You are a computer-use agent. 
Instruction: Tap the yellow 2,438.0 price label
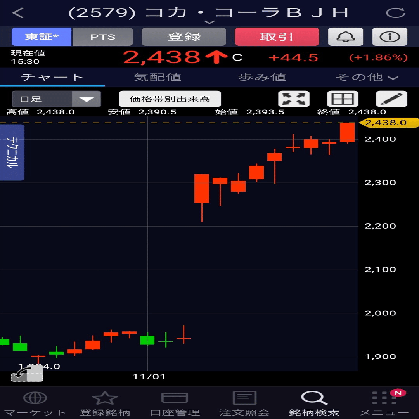pos(388,123)
